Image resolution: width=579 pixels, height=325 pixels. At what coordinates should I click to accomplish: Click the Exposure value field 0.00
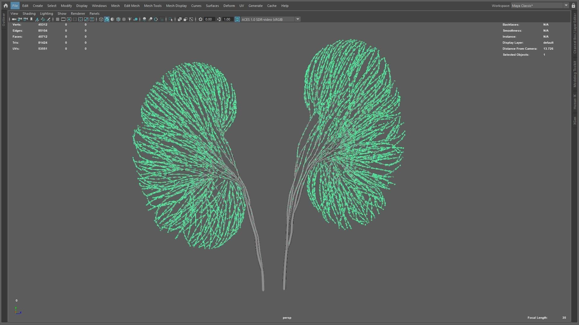point(210,19)
